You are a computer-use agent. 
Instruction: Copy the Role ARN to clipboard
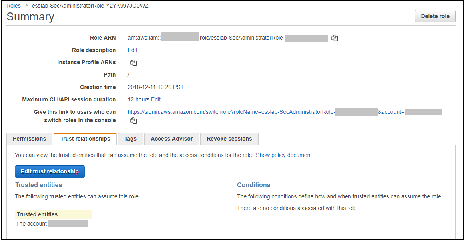pyautogui.click(x=335, y=38)
